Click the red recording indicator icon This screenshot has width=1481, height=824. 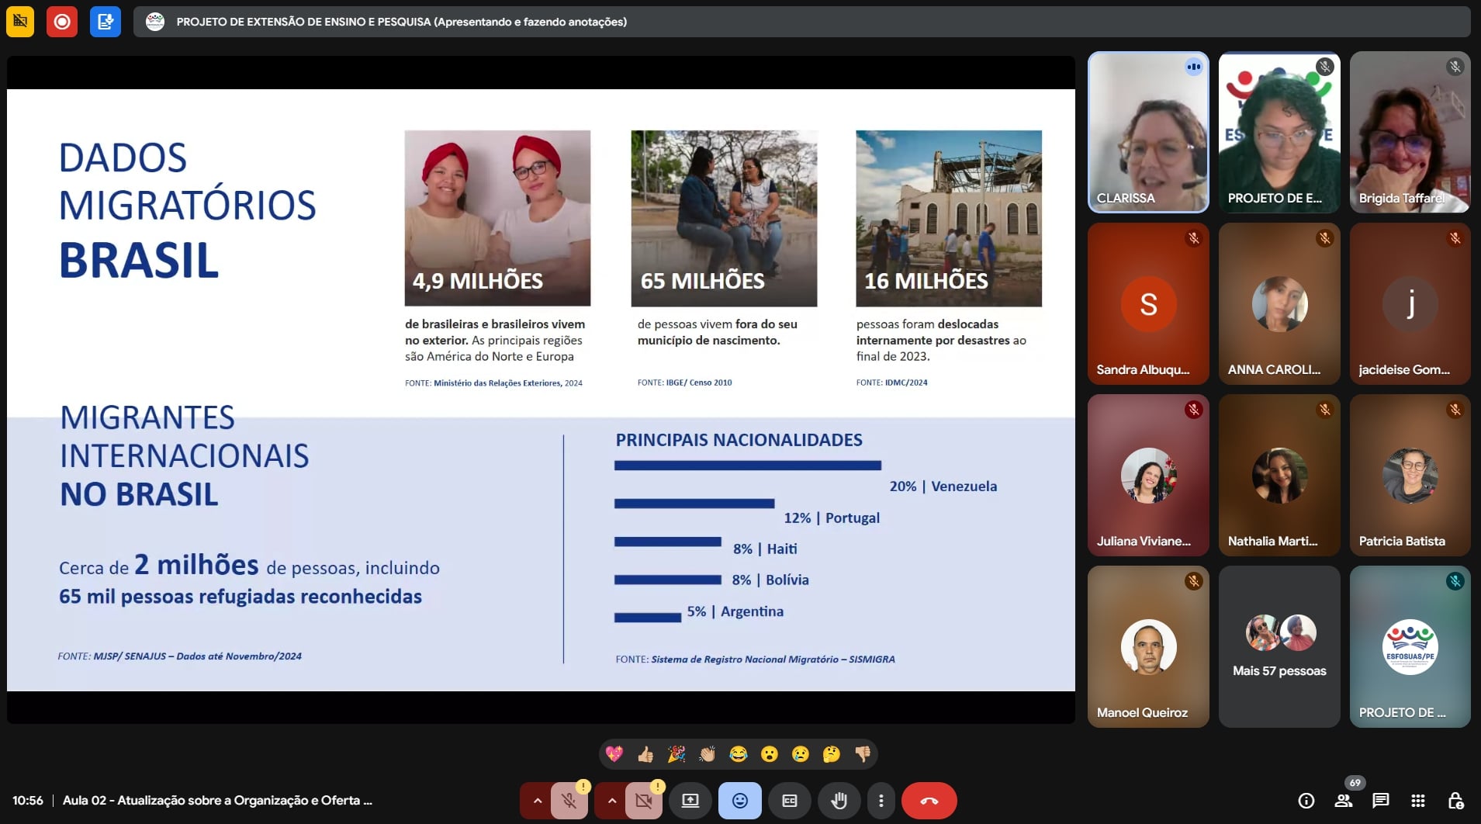[62, 22]
